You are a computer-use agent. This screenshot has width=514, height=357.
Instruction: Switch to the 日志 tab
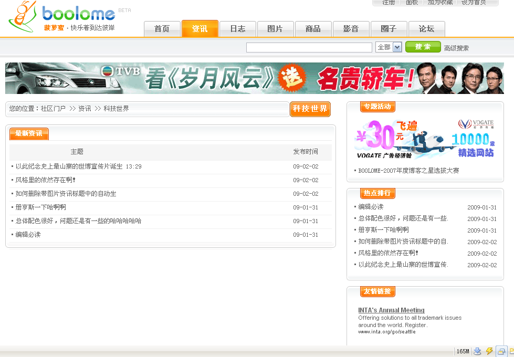pos(238,29)
